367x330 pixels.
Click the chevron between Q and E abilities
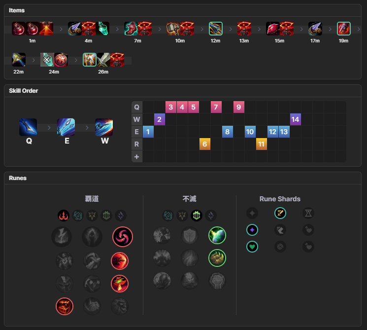[x=49, y=128]
